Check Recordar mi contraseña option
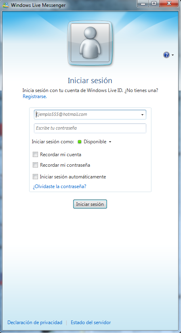Screen dimensions: 181x333 point(35,165)
